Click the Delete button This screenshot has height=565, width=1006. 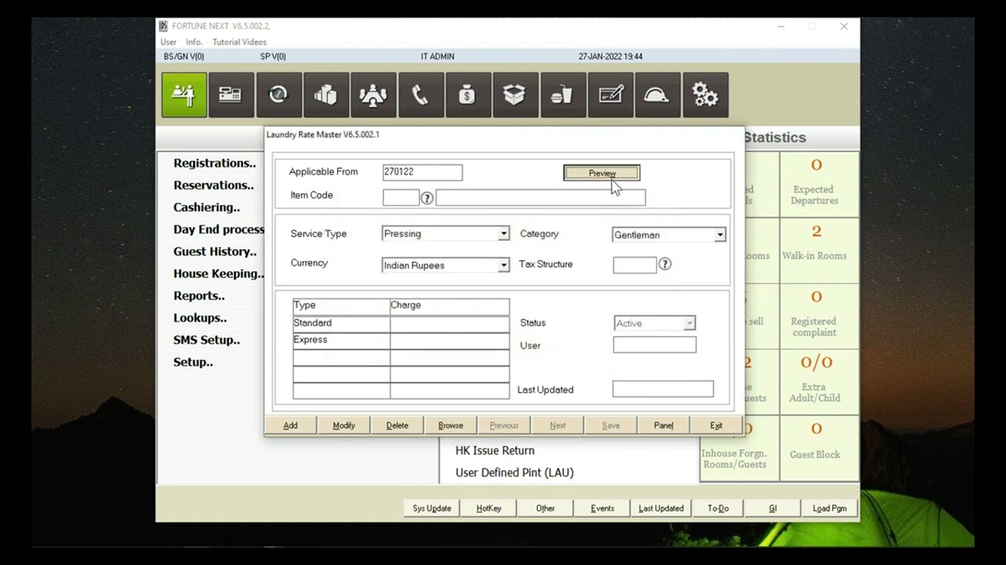coord(398,425)
